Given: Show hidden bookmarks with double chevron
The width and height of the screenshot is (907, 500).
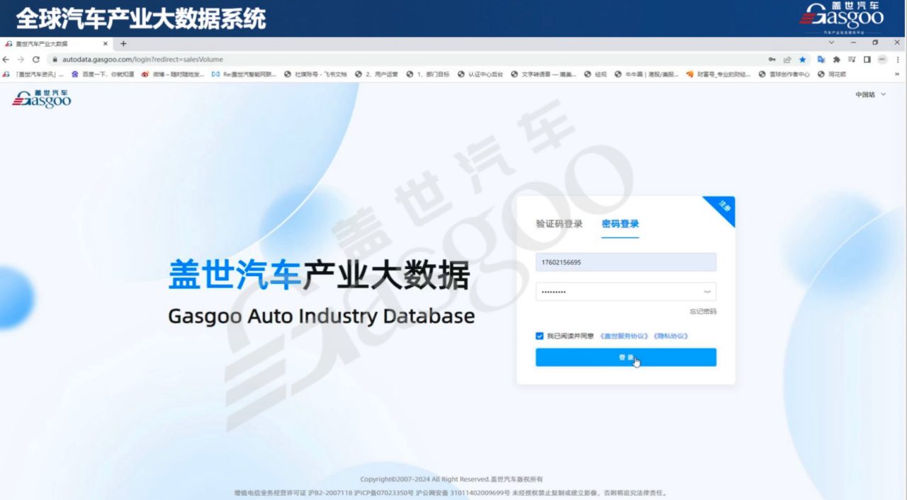Looking at the screenshot, I should click(x=897, y=74).
